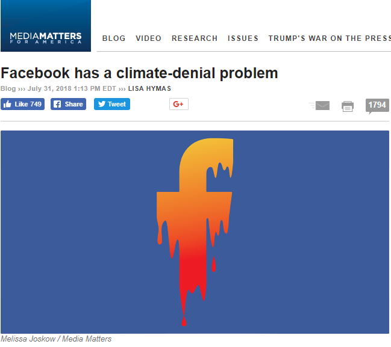391x347 pixels.
Task: Click the Facebook thumbs-up Like icon
Action: [x=7, y=104]
